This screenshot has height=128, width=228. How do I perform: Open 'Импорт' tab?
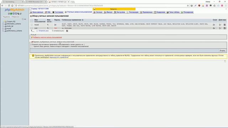pos(108,12)
